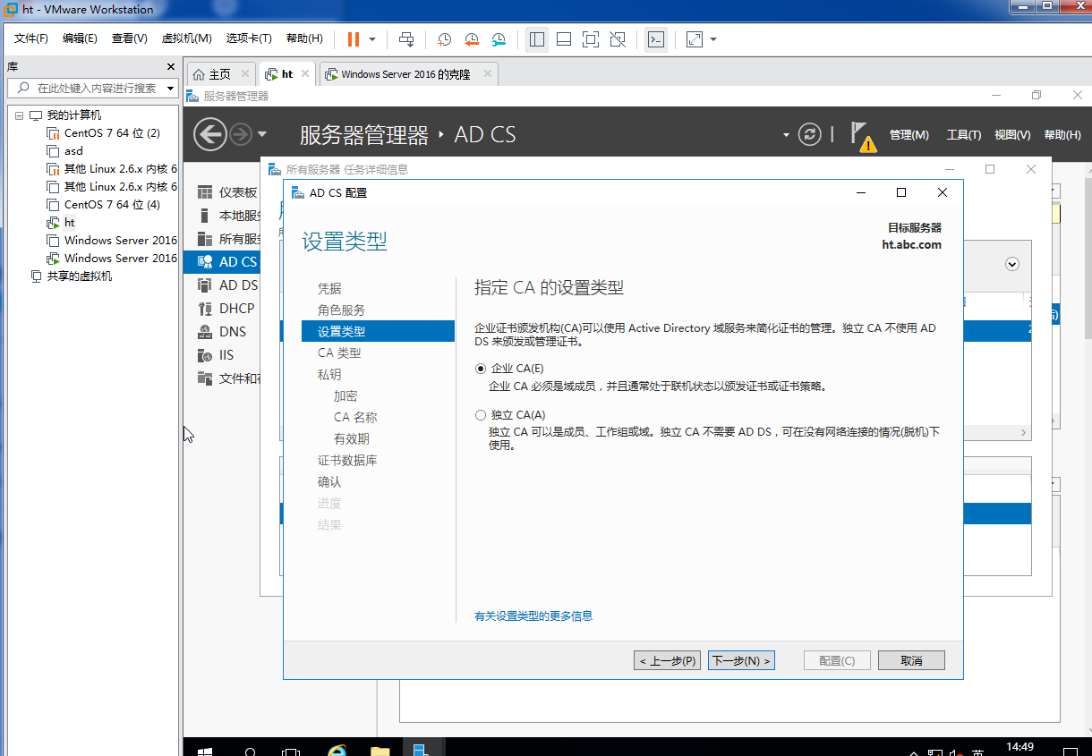Viewport: 1092px width, 756px height.
Task: Select the 企业 CA(E) radio button
Action: (x=481, y=368)
